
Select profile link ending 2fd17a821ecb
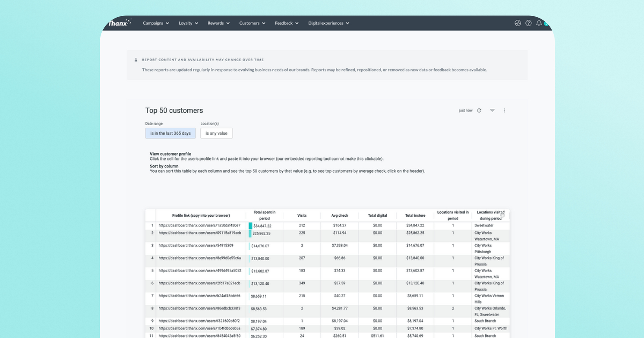point(199,283)
